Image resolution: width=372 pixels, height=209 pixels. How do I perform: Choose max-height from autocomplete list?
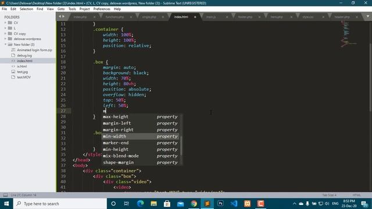click(141, 117)
